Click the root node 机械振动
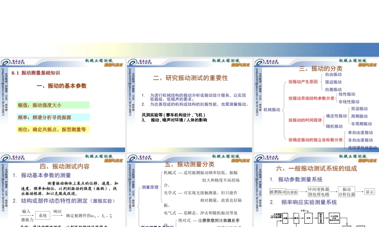 272,110
